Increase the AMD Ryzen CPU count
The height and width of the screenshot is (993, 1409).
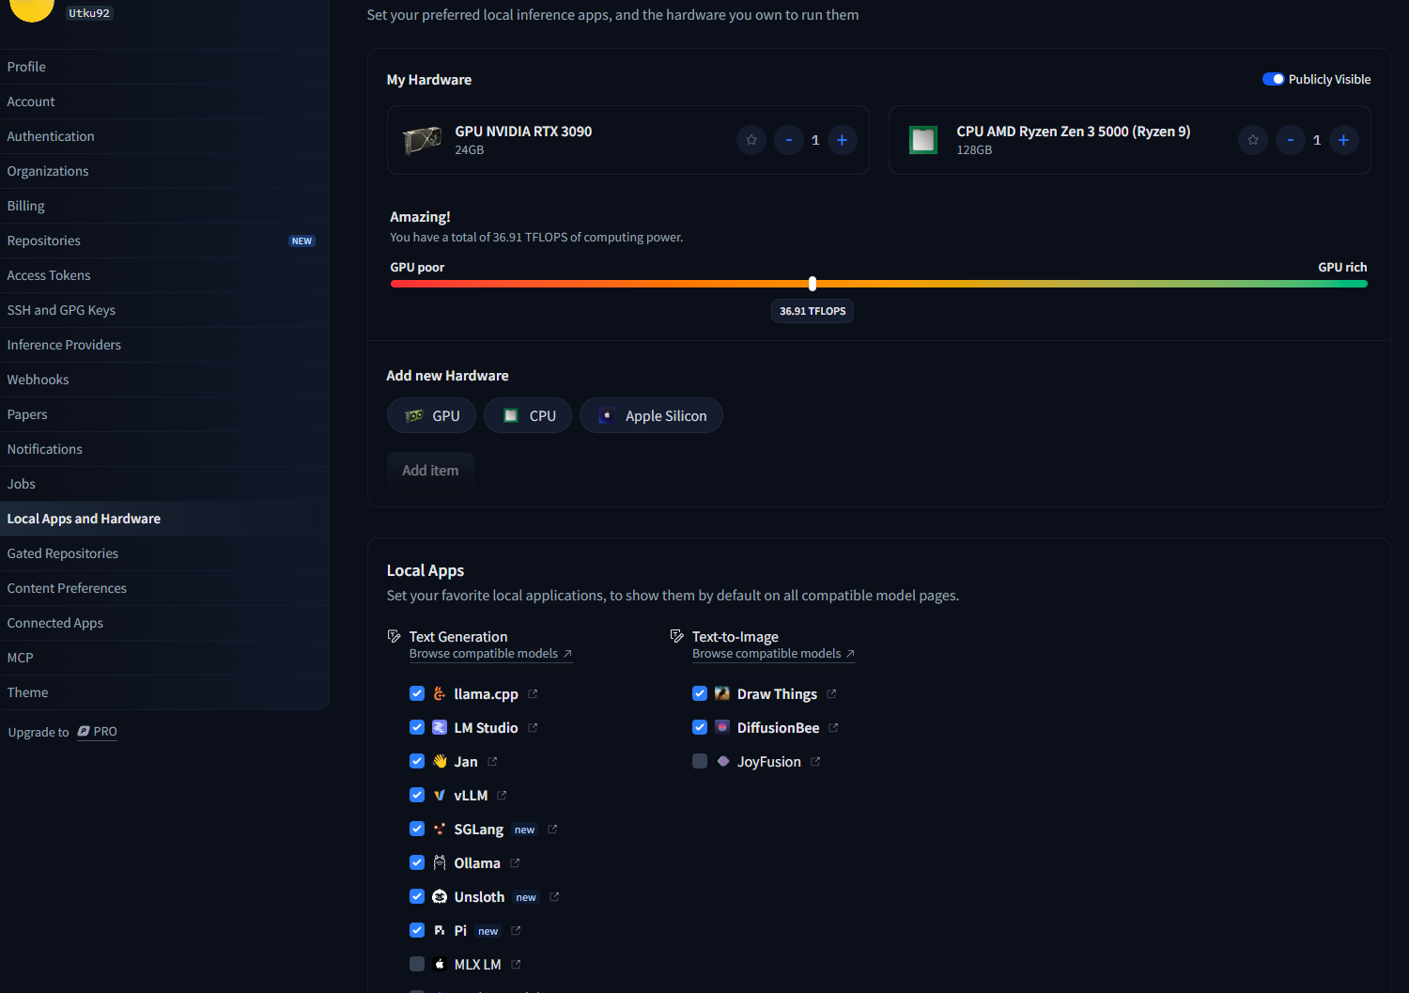point(1344,140)
